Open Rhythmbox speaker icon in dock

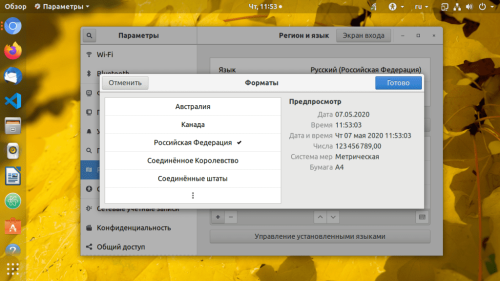(x=13, y=151)
